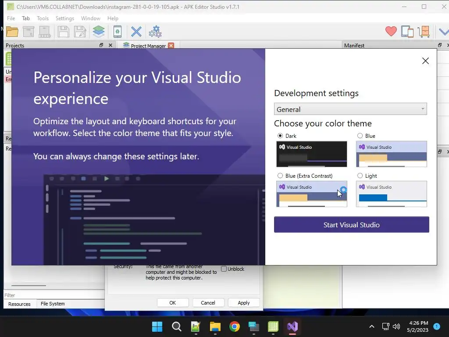The image size is (449, 337).
Task: Open Project Manager layers icon in toolbar
Action: coord(99,32)
